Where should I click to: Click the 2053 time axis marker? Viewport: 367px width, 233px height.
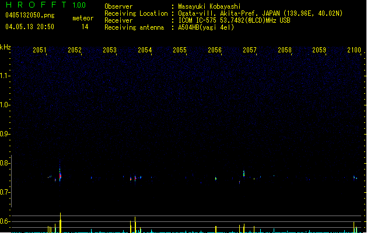tap(110, 50)
